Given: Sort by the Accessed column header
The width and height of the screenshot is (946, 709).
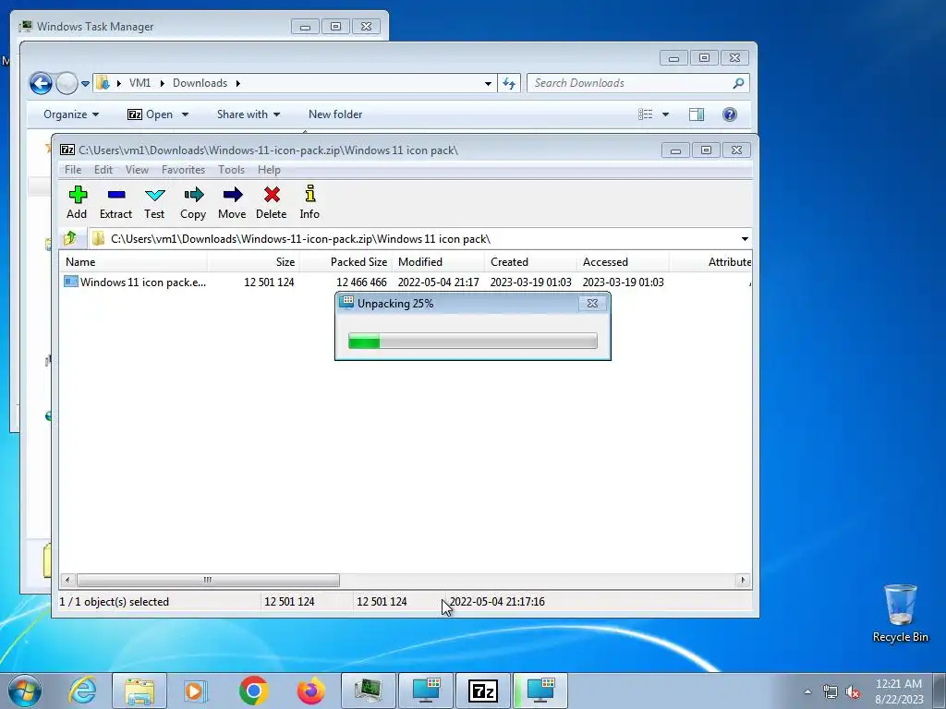Looking at the screenshot, I should click(x=624, y=262).
